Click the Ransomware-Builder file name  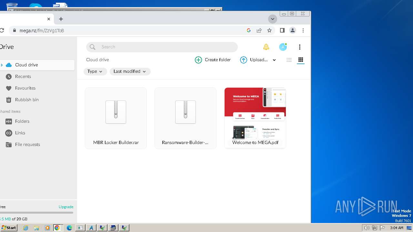185,142
